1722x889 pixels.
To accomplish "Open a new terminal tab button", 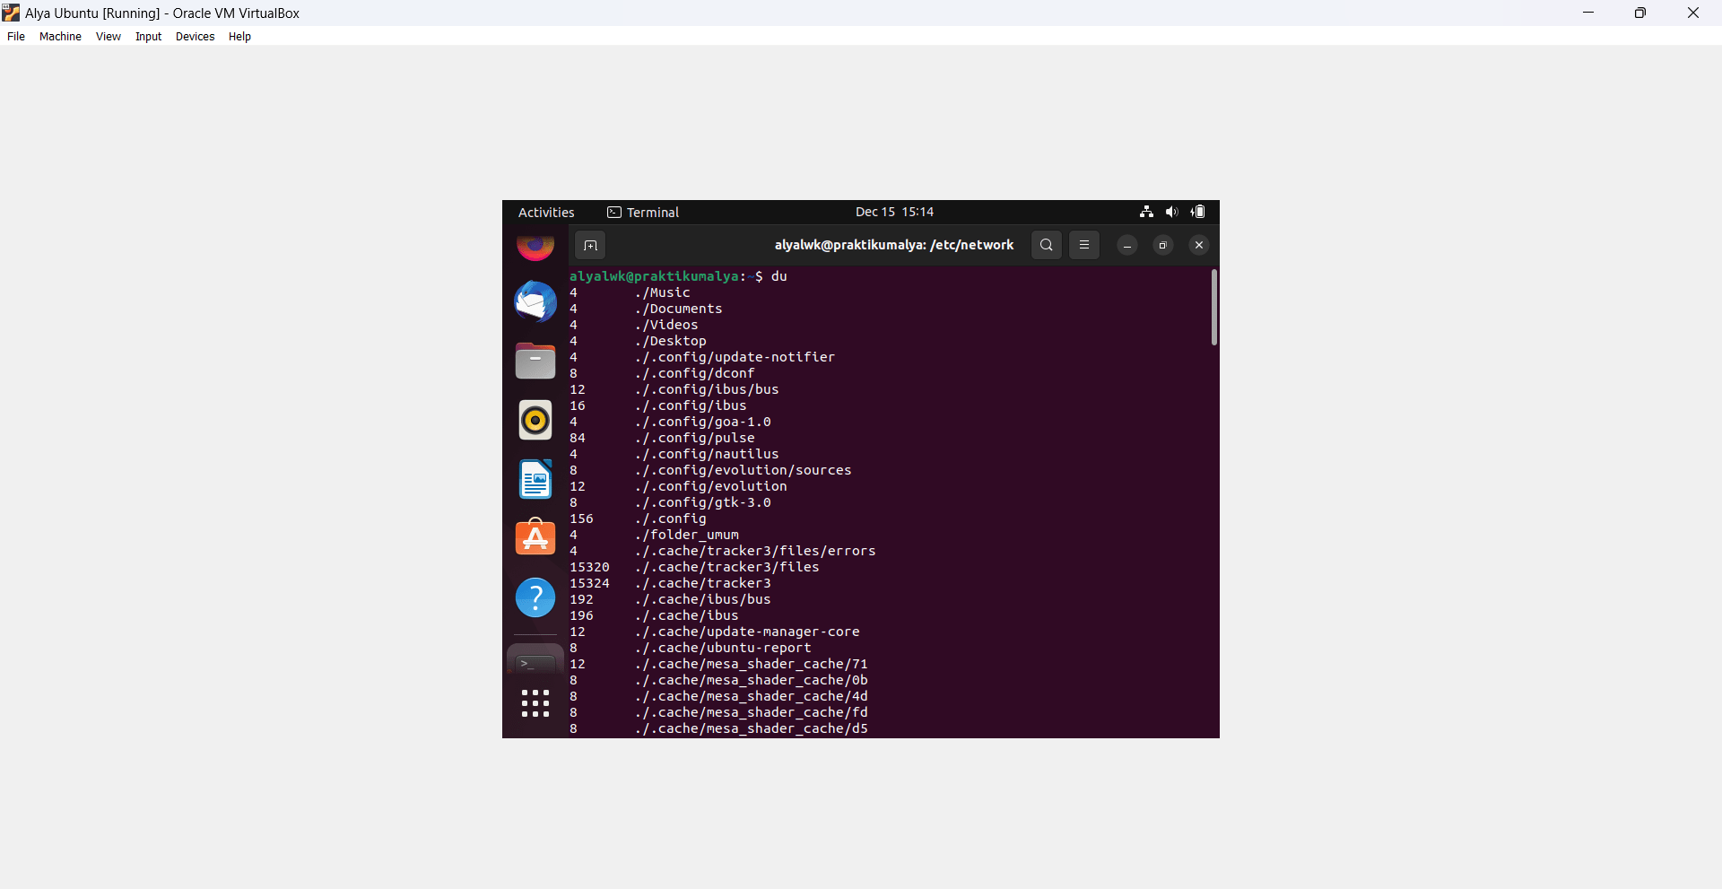I will click(590, 245).
